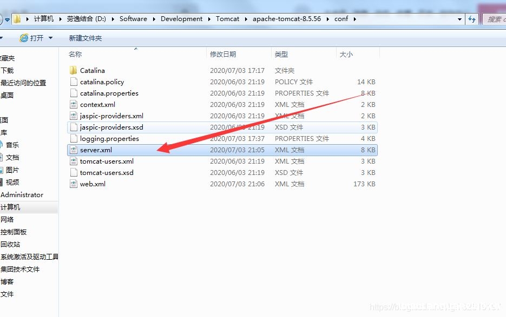Click the refresh icon beside address bar

click(472, 19)
